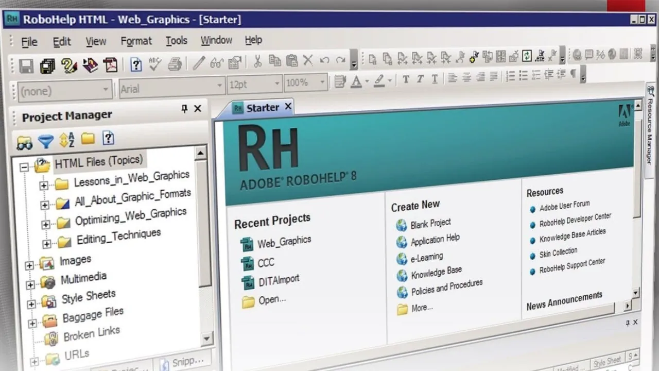Click the Save floppy disk icon

pyautogui.click(x=26, y=65)
